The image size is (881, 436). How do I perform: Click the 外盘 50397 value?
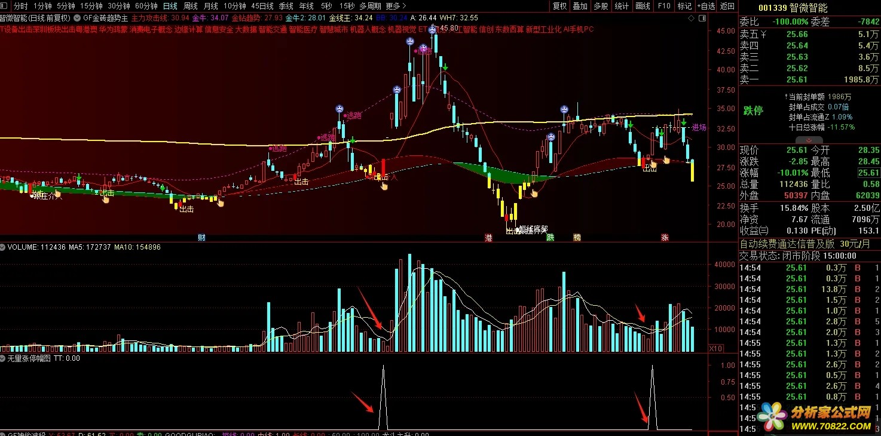[x=796, y=195]
